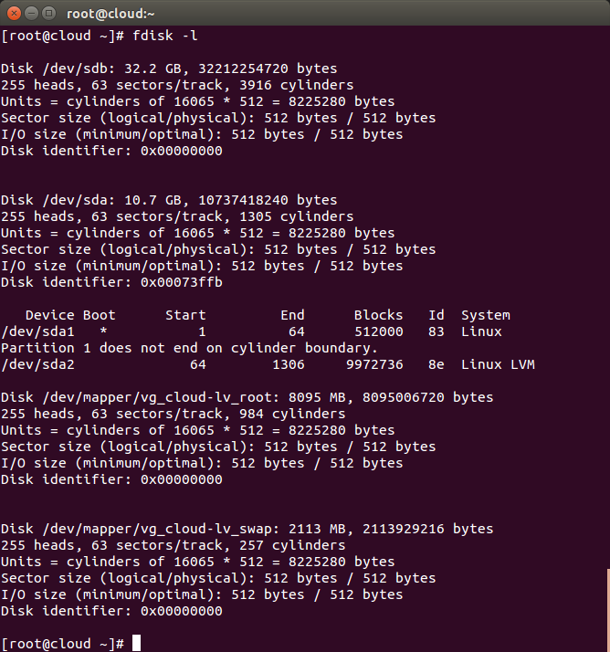Viewport: 610px width, 652px height.
Task: Click the disk identifier 0x00073ffb
Action: pos(182,282)
